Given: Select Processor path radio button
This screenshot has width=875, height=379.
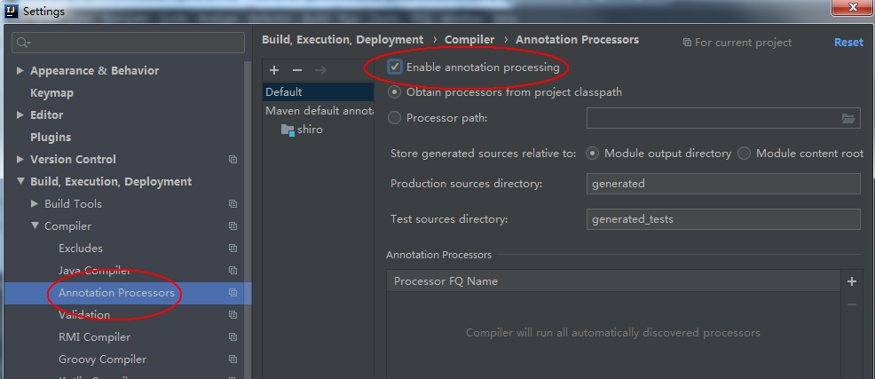Looking at the screenshot, I should click(395, 117).
